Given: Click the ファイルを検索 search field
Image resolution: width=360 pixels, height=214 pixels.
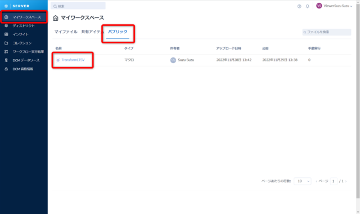Looking at the screenshot, I should click(x=326, y=32).
